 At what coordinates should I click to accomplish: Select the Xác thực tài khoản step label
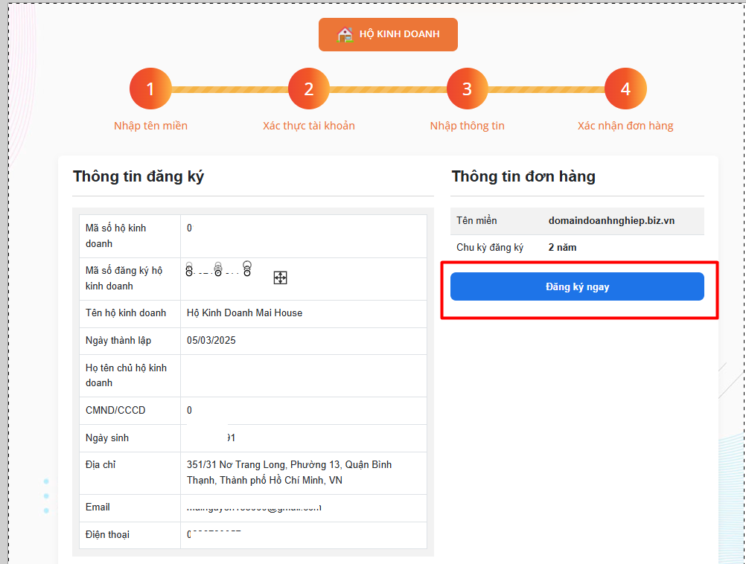[x=308, y=125]
